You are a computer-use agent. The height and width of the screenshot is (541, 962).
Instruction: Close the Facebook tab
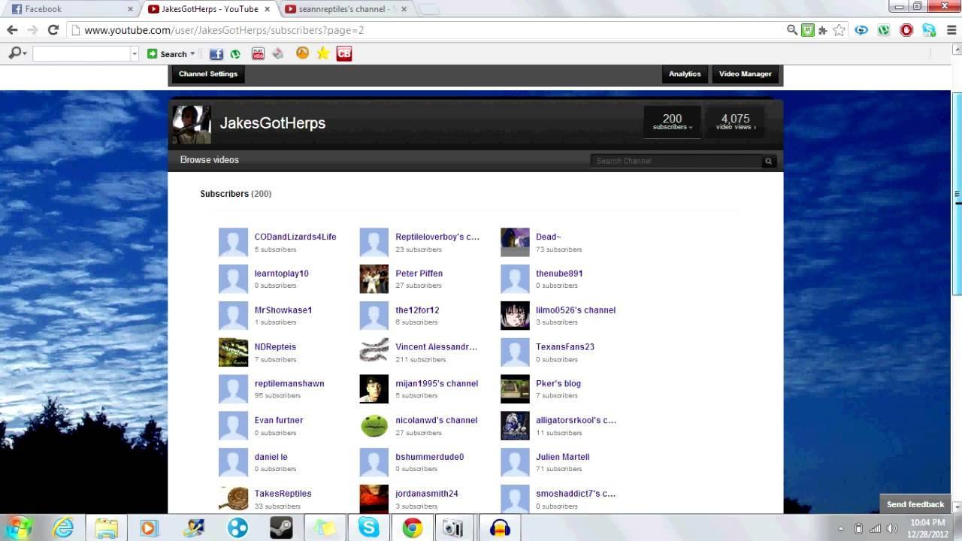(x=130, y=9)
